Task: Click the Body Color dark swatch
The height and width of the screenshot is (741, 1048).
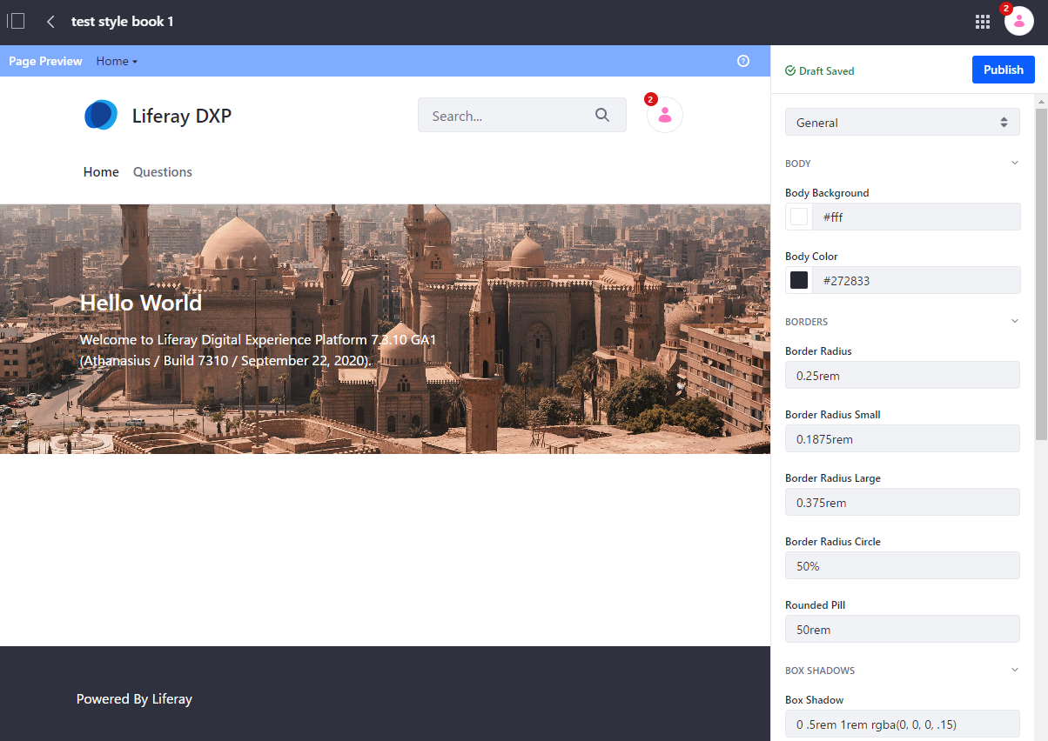Action: [799, 280]
